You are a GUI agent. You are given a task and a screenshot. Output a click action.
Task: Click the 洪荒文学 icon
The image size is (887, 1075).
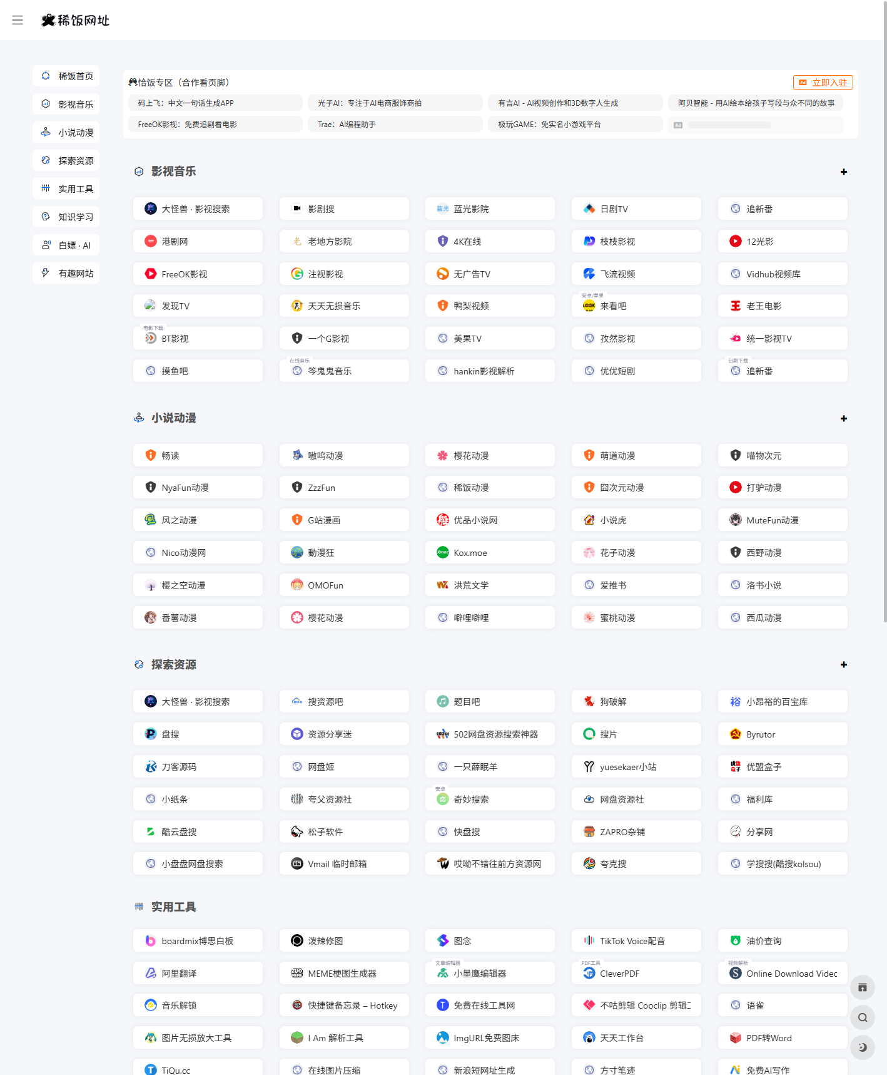point(443,585)
